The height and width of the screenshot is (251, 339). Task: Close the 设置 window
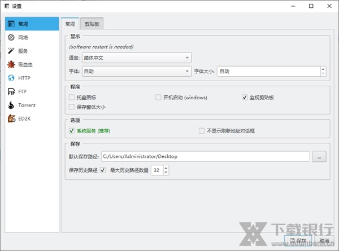point(329,6)
